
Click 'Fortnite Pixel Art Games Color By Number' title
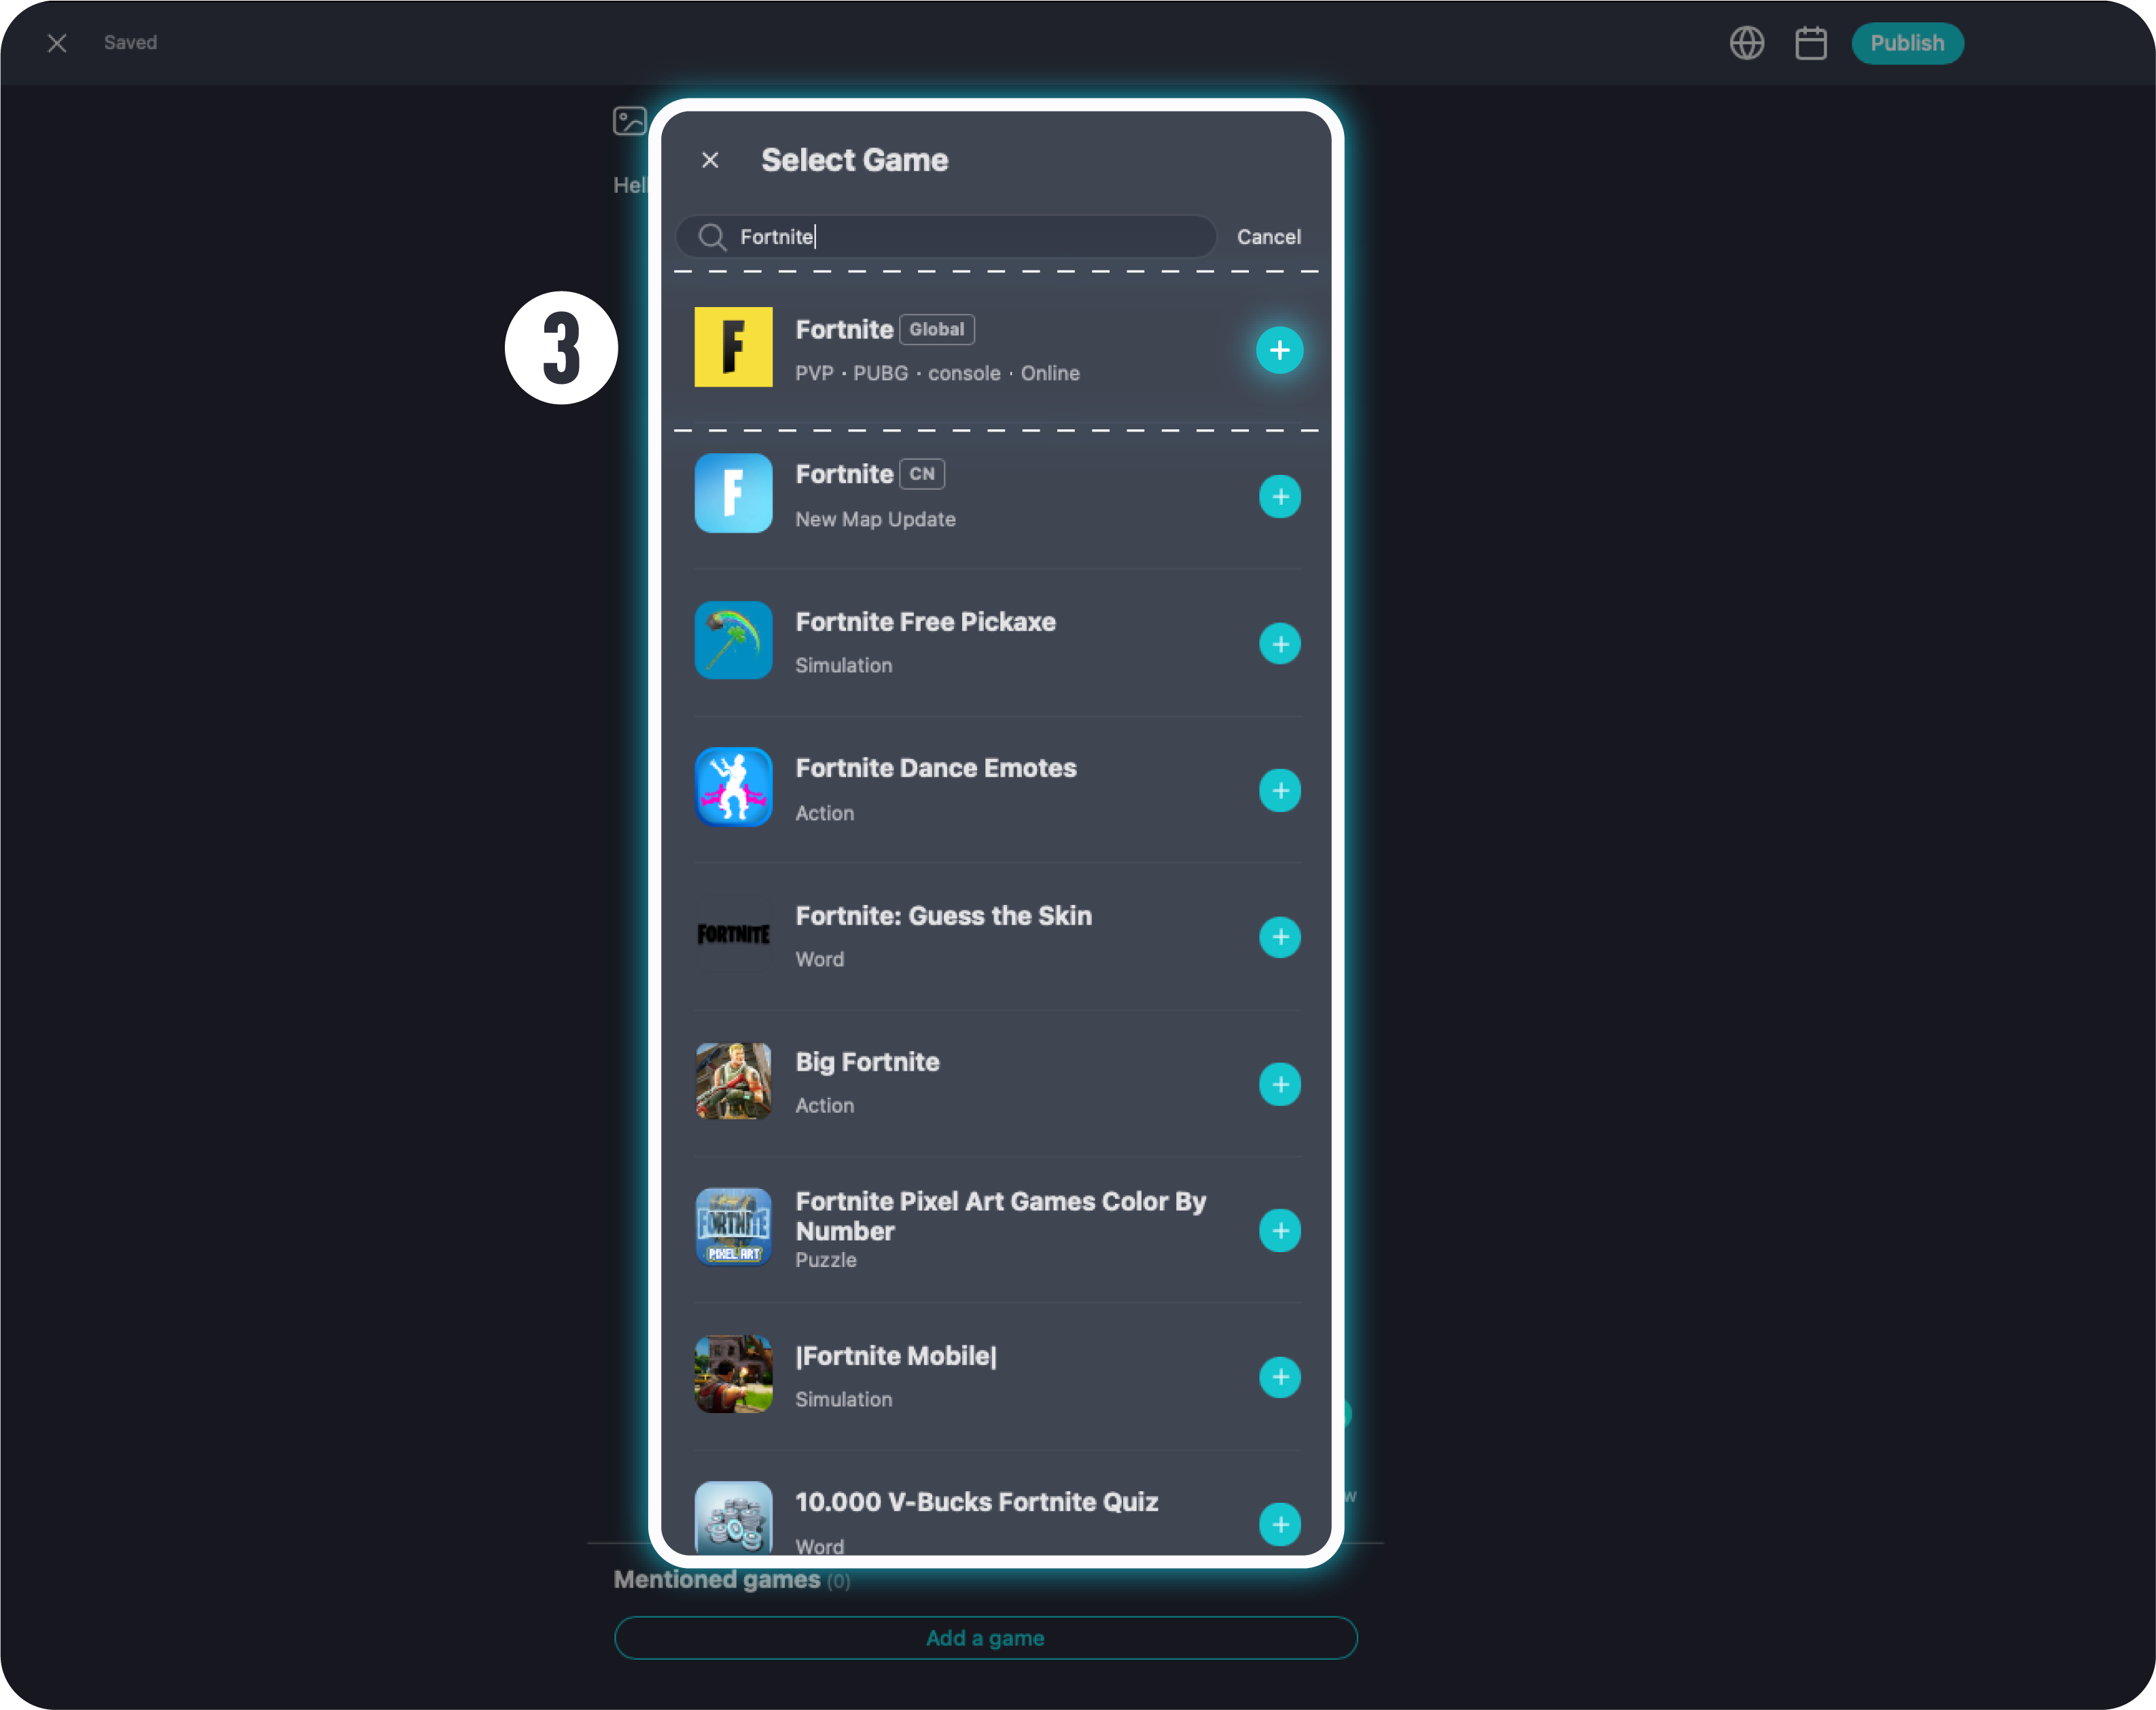(x=1001, y=1216)
